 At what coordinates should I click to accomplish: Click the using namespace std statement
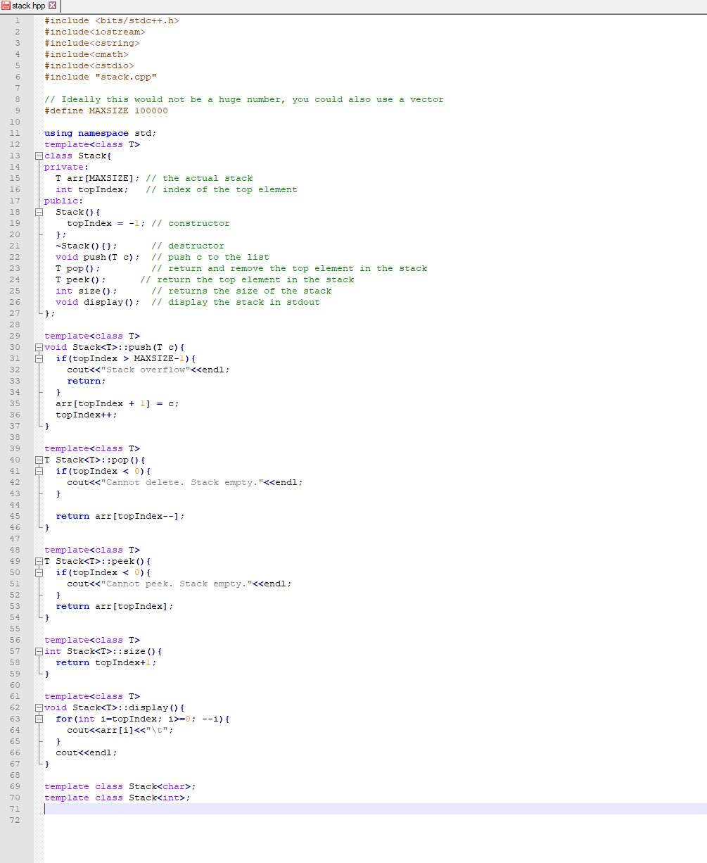(x=98, y=132)
